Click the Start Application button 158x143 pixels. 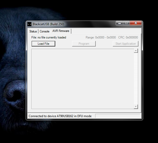tap(125, 44)
